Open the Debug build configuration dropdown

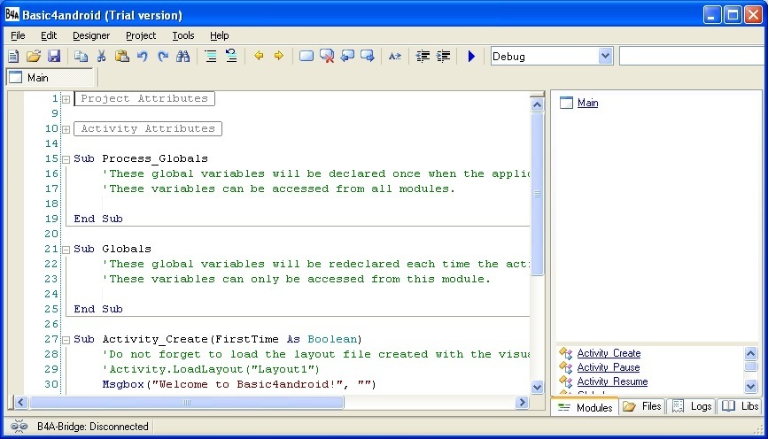[x=605, y=56]
